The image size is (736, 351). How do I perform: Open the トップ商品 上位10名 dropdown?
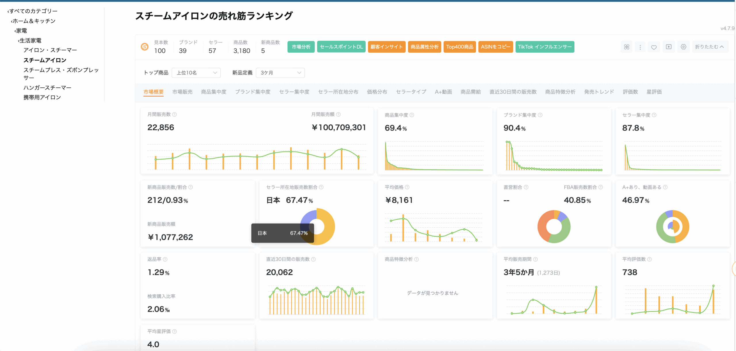pos(196,73)
